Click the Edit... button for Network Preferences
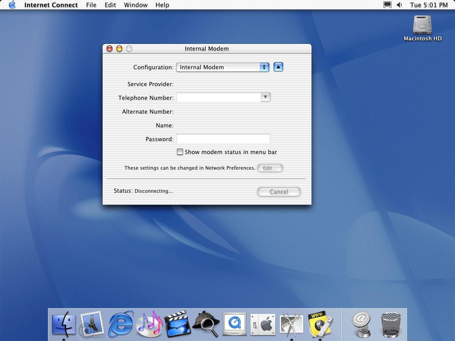 [x=270, y=168]
